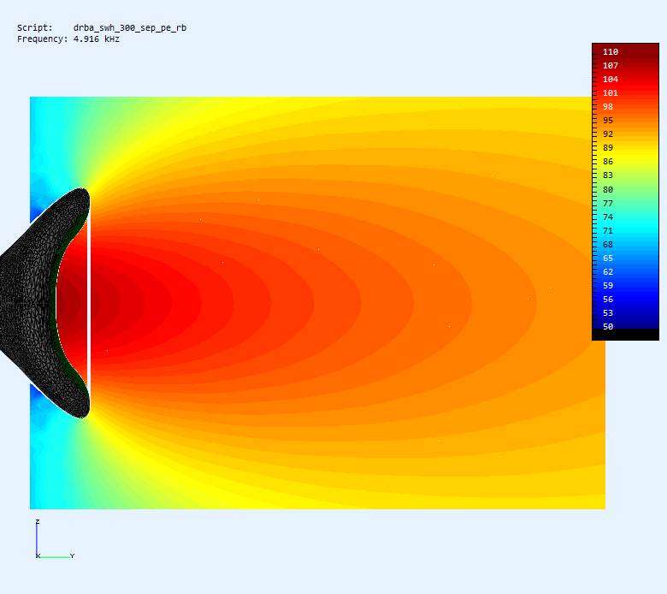Click the 89 value on the color legend
This screenshot has width=667, height=594.
608,148
